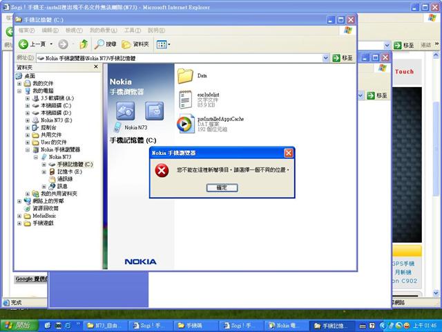
Task: Click 確定 button in error dialog
Action: tap(222, 187)
